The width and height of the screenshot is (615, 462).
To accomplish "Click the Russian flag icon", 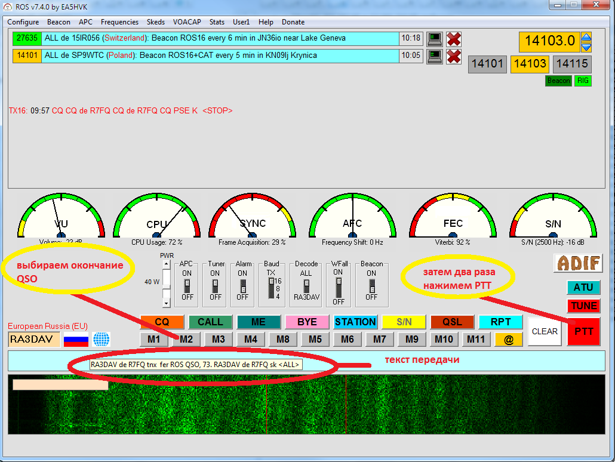I will [x=76, y=340].
